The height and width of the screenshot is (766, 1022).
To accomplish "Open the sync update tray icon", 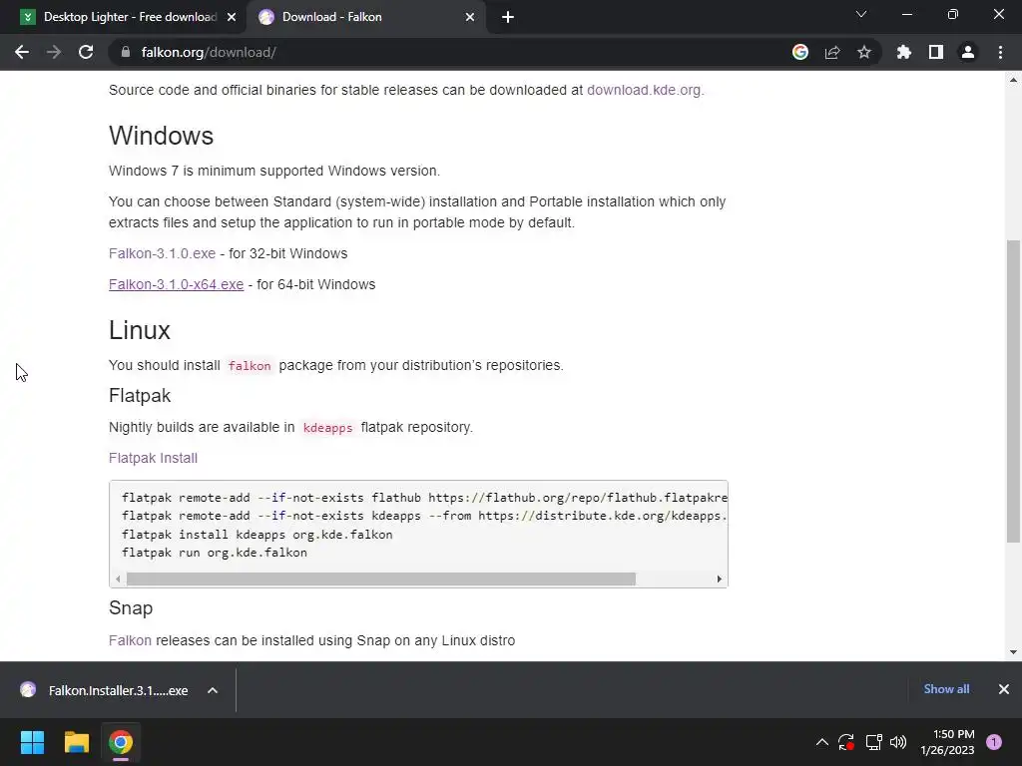I will coord(846,742).
